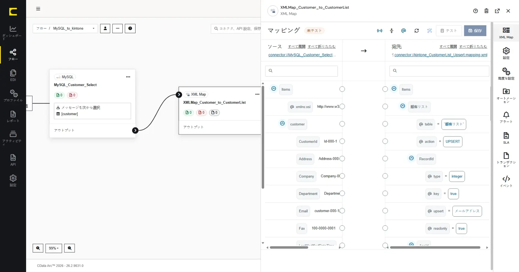Refresh the mapping with the circular arrows icon
519x272 pixels.
[x=416, y=31]
